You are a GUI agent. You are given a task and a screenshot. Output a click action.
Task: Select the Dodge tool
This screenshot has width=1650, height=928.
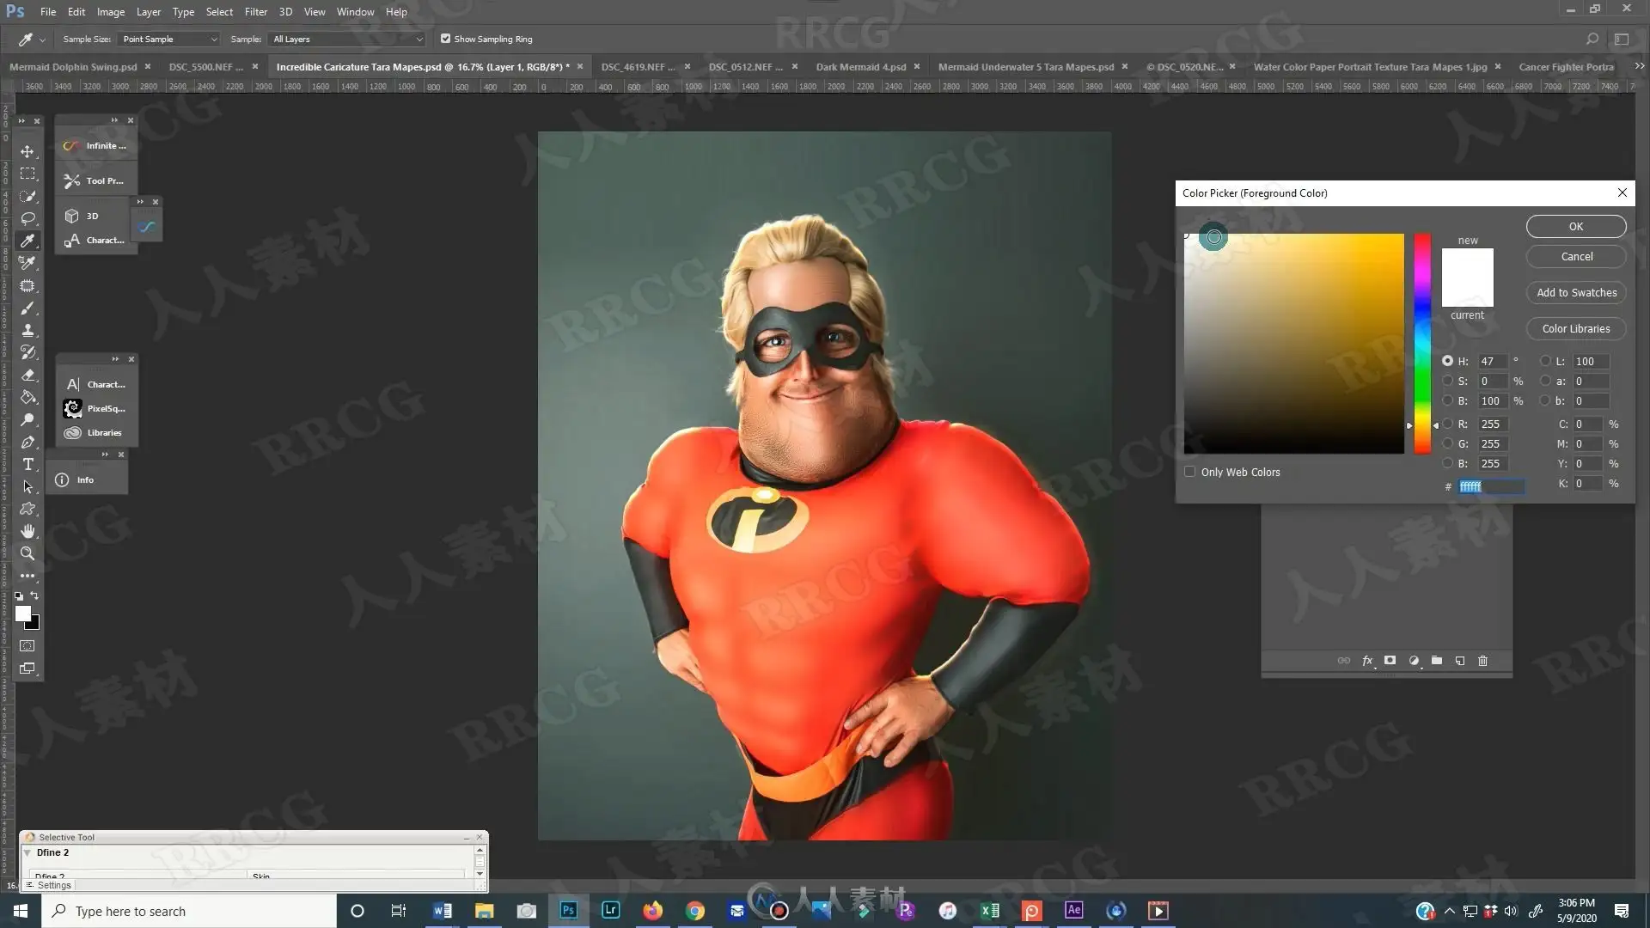coord(27,419)
